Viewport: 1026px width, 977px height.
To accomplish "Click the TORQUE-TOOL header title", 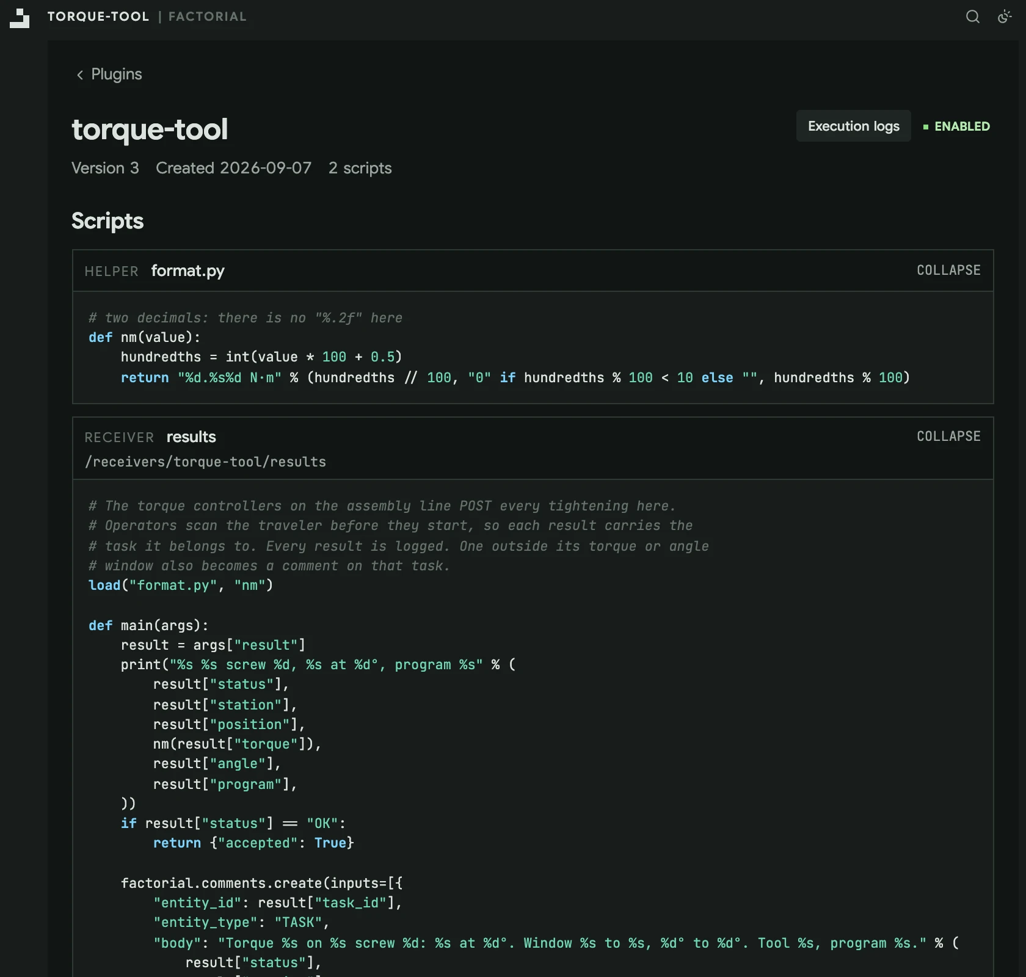I will pyautogui.click(x=98, y=16).
